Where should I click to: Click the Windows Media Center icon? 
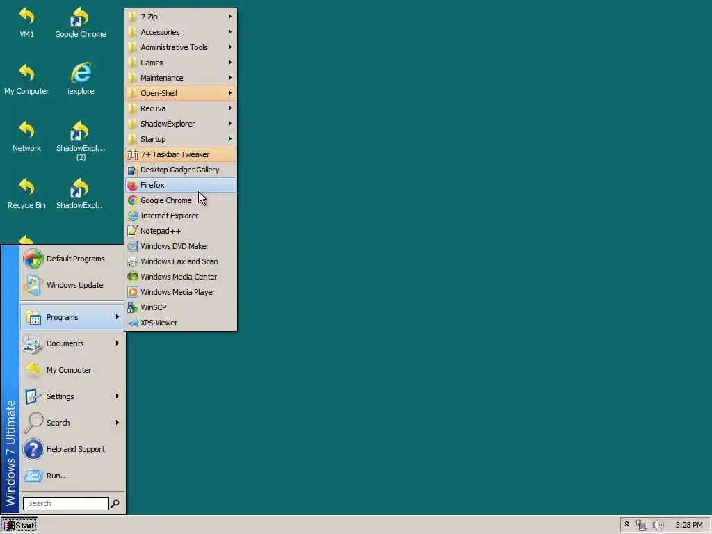coord(132,277)
